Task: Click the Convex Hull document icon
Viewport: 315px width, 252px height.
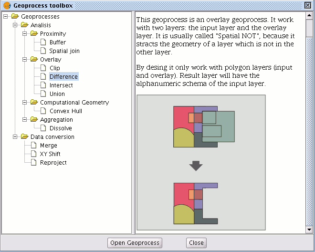Action: tap(43, 111)
